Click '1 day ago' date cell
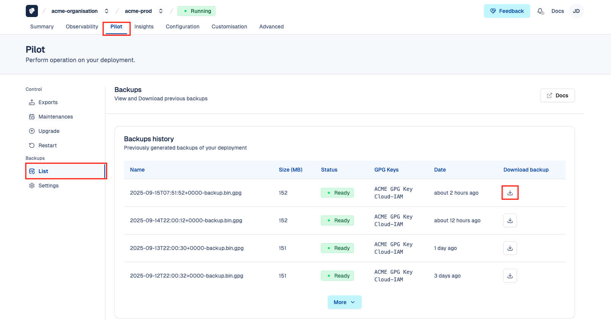611x320 pixels. point(446,248)
